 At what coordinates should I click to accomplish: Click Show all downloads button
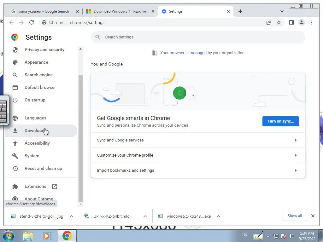295,216
